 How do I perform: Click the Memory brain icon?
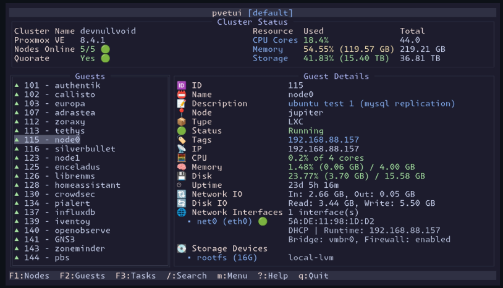click(x=182, y=167)
